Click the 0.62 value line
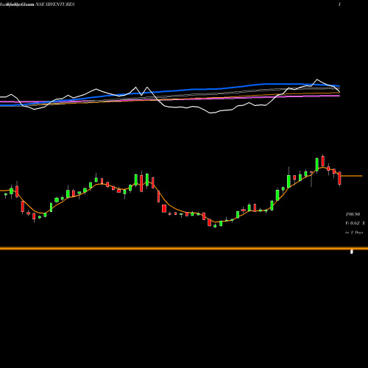 355,223
